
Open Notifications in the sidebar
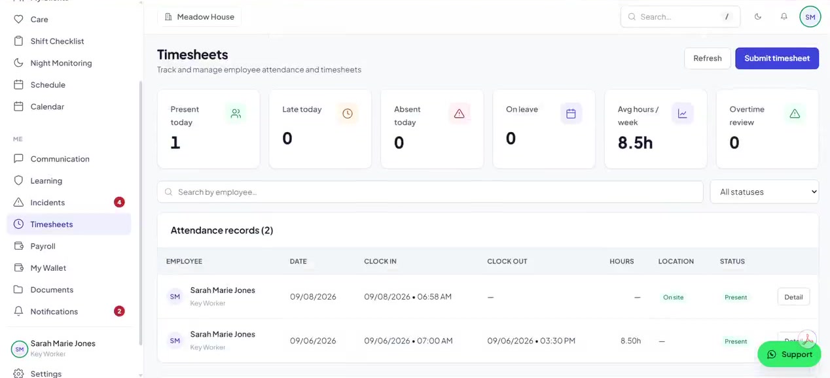tap(69, 311)
